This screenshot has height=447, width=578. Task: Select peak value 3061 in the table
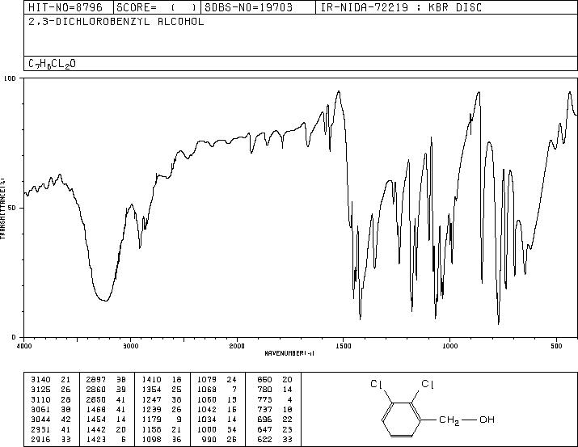click(41, 409)
